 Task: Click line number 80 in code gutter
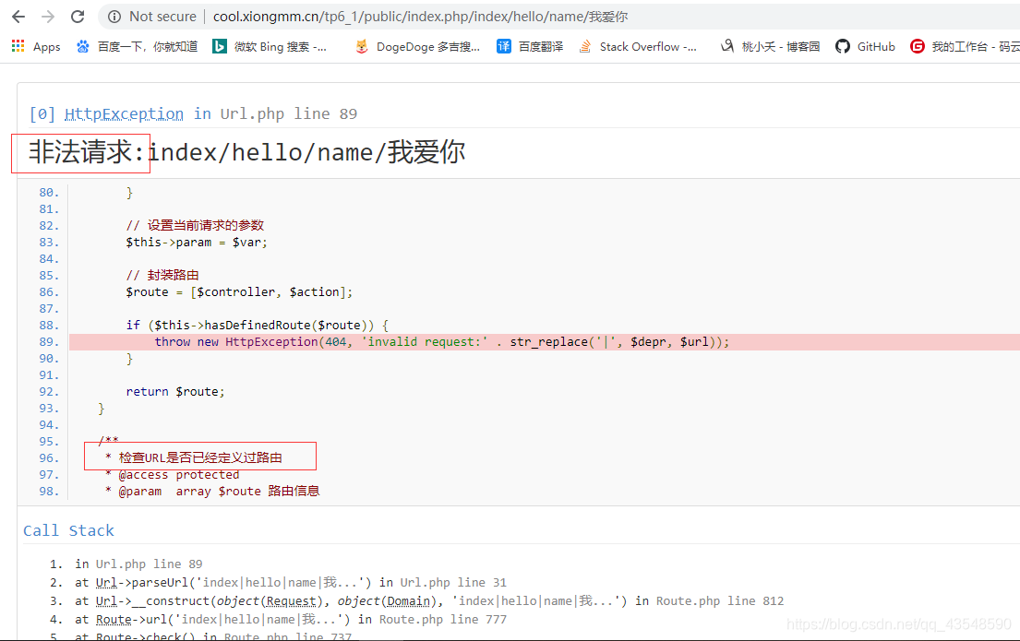tap(49, 193)
